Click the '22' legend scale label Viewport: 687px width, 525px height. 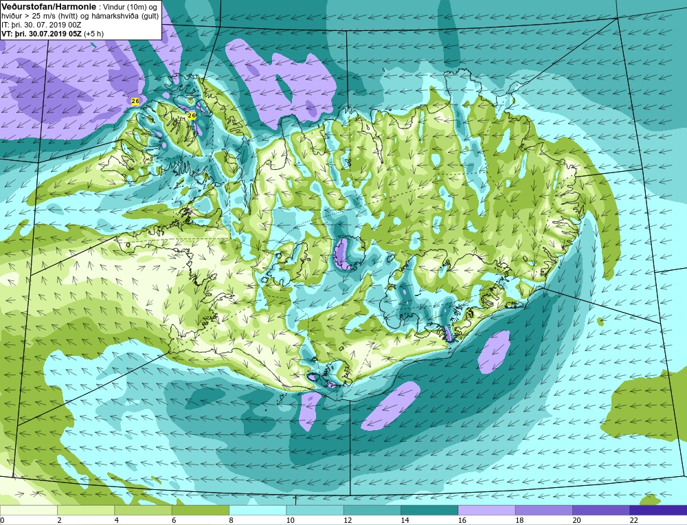(x=634, y=520)
